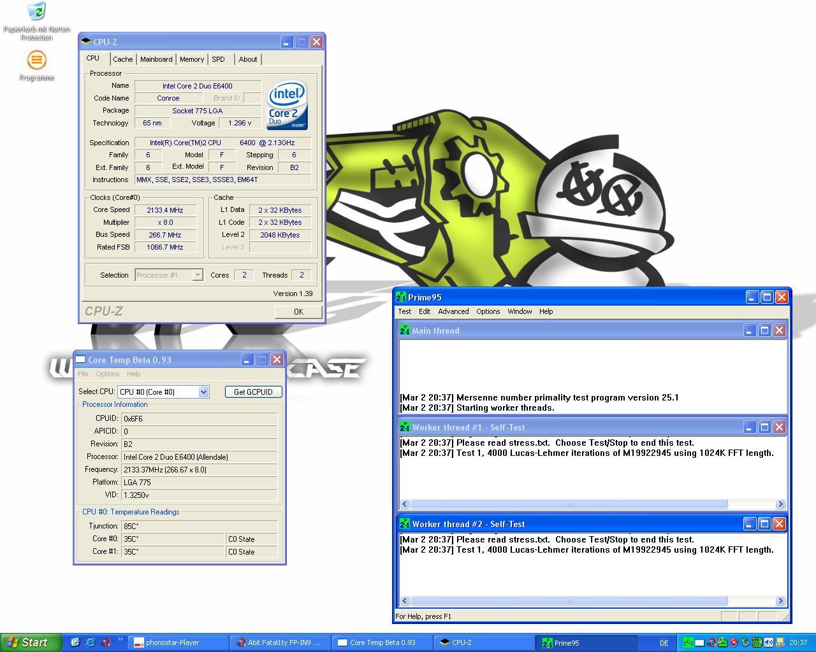Open the Options menu in Prime95

click(x=488, y=311)
